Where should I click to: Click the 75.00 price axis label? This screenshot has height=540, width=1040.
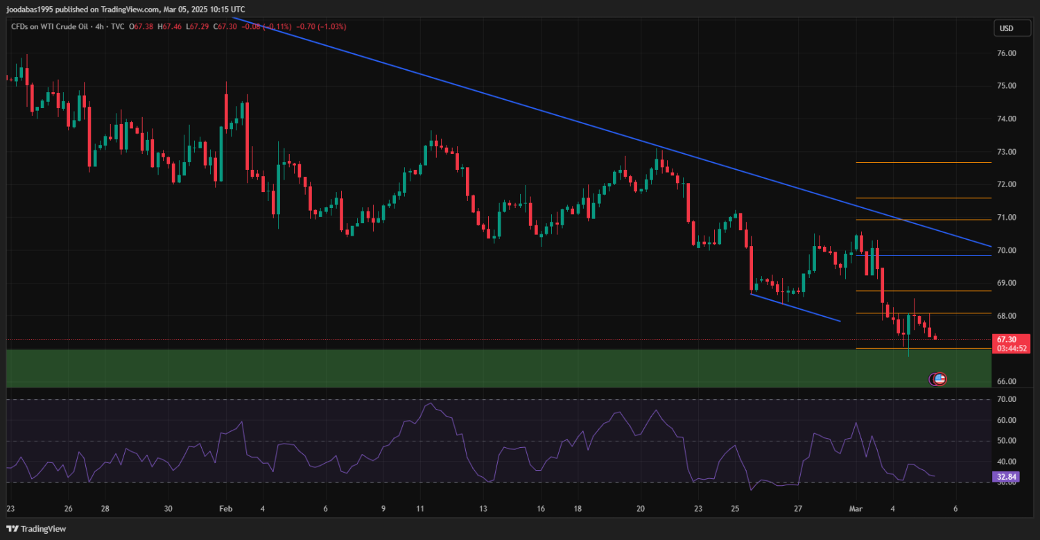point(1006,86)
